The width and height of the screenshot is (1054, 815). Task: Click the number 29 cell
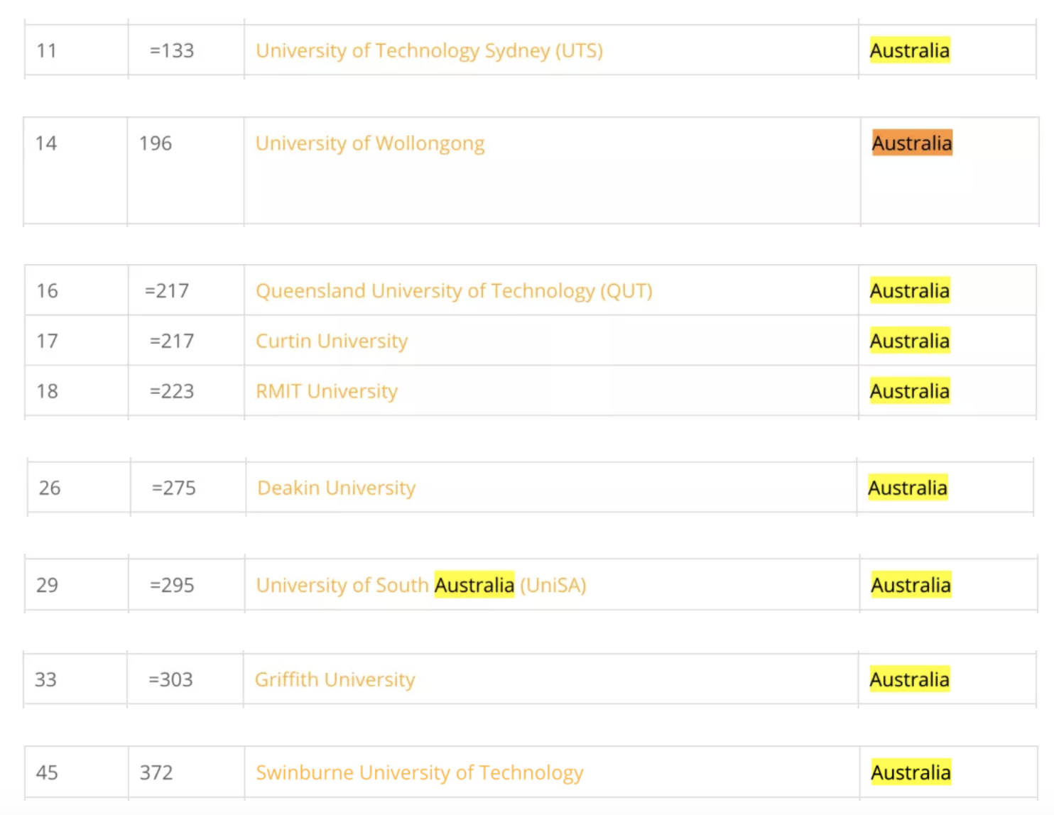pos(47,586)
